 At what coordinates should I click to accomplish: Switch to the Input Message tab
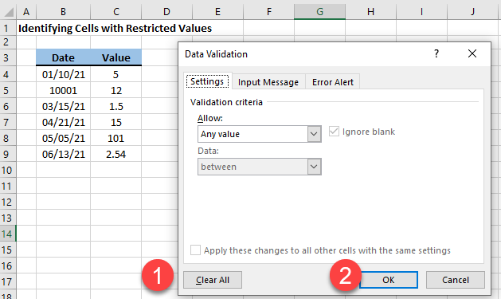pyautogui.click(x=268, y=82)
